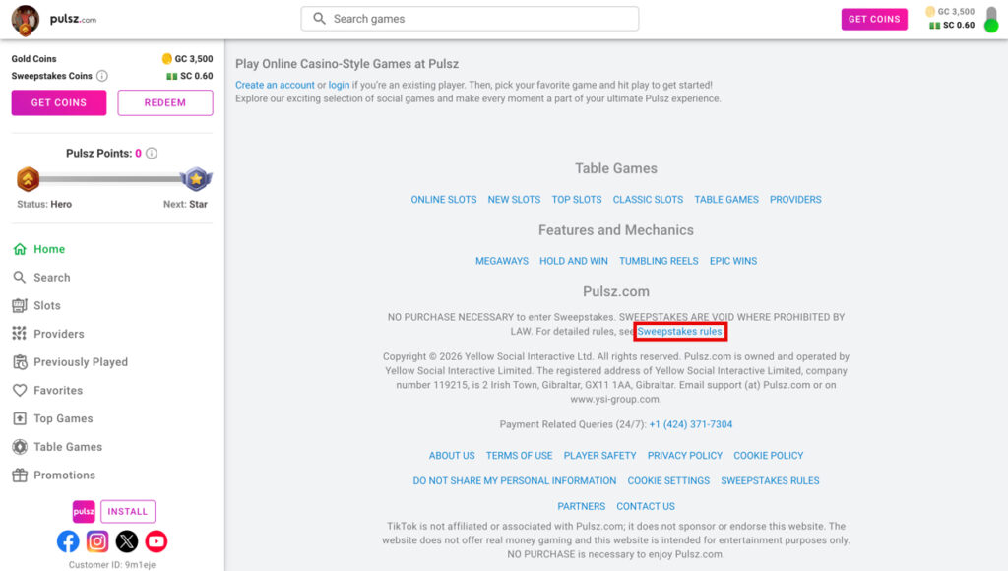Open the ONLINE SLOTS link
This screenshot has height=571, width=1008.
pos(444,199)
